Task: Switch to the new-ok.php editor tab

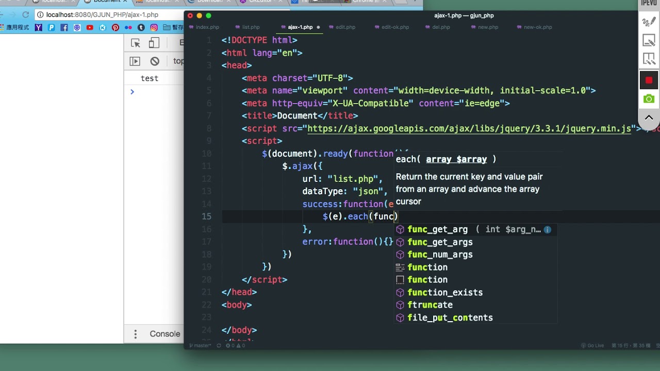Action: coord(535,27)
